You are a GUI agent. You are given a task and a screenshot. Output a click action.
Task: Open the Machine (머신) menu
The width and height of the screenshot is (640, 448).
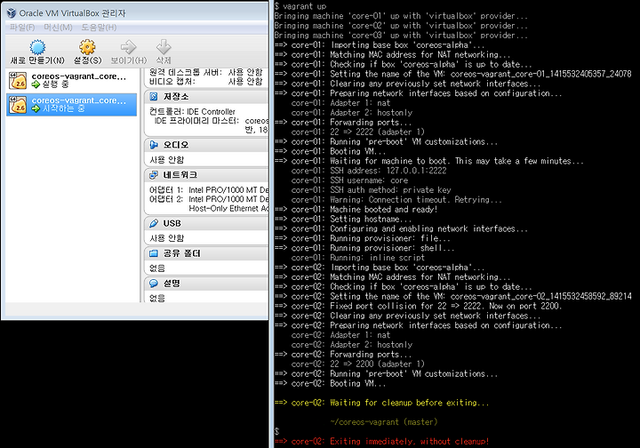point(58,28)
